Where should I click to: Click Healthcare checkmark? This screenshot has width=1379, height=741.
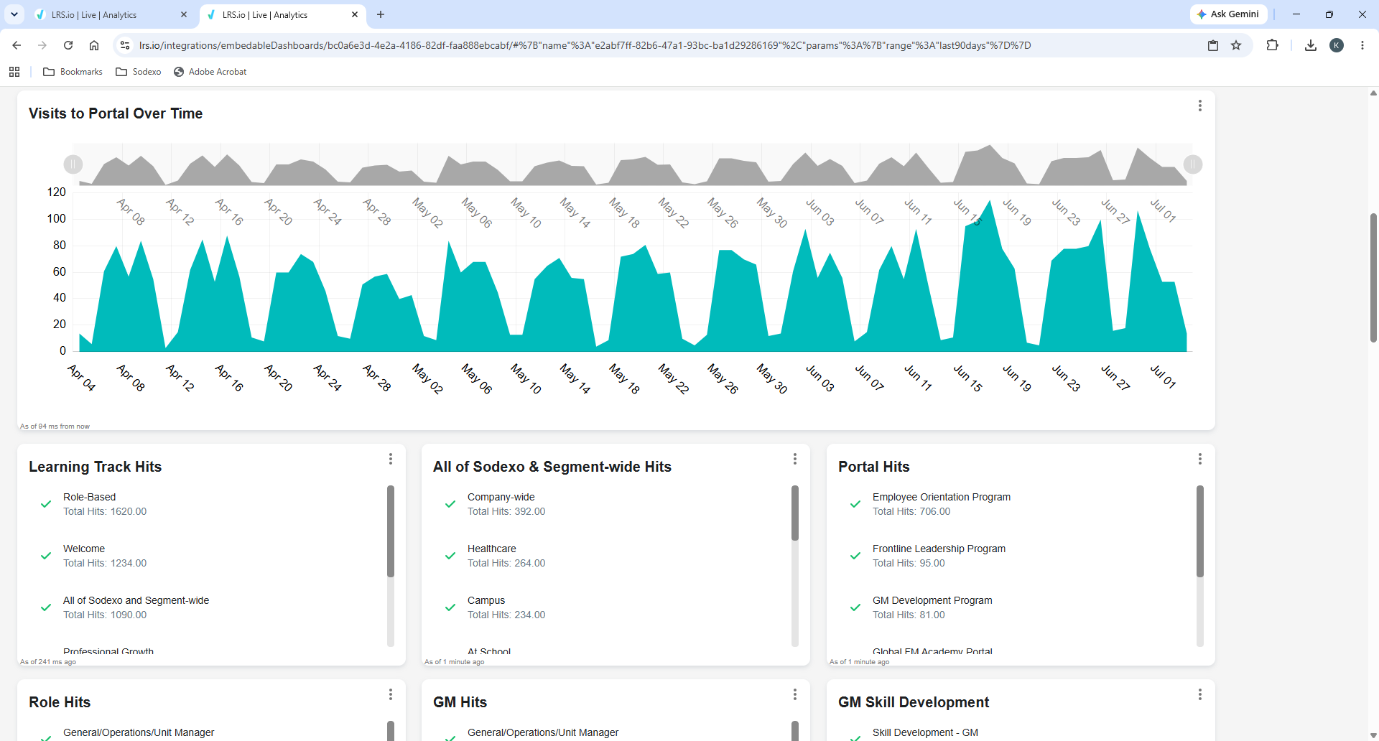pyautogui.click(x=450, y=556)
